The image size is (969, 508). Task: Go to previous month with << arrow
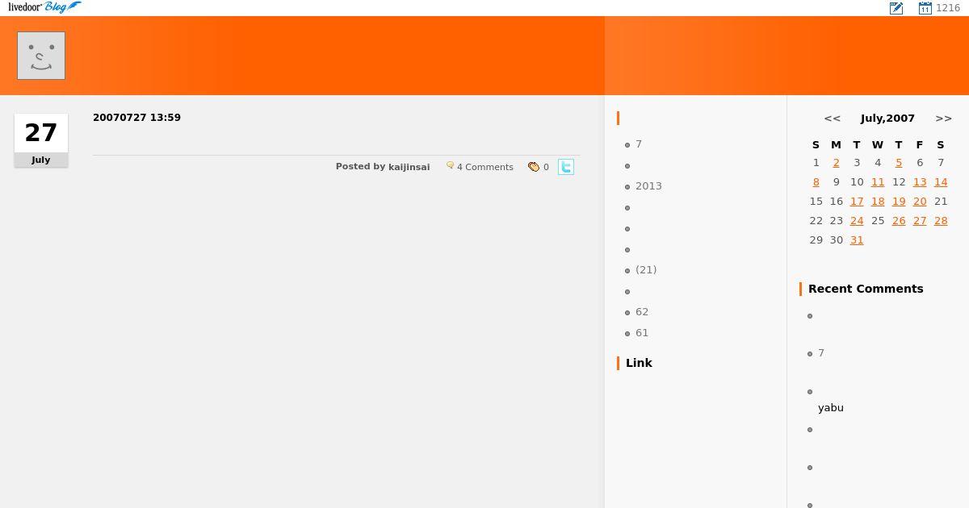pyautogui.click(x=833, y=119)
